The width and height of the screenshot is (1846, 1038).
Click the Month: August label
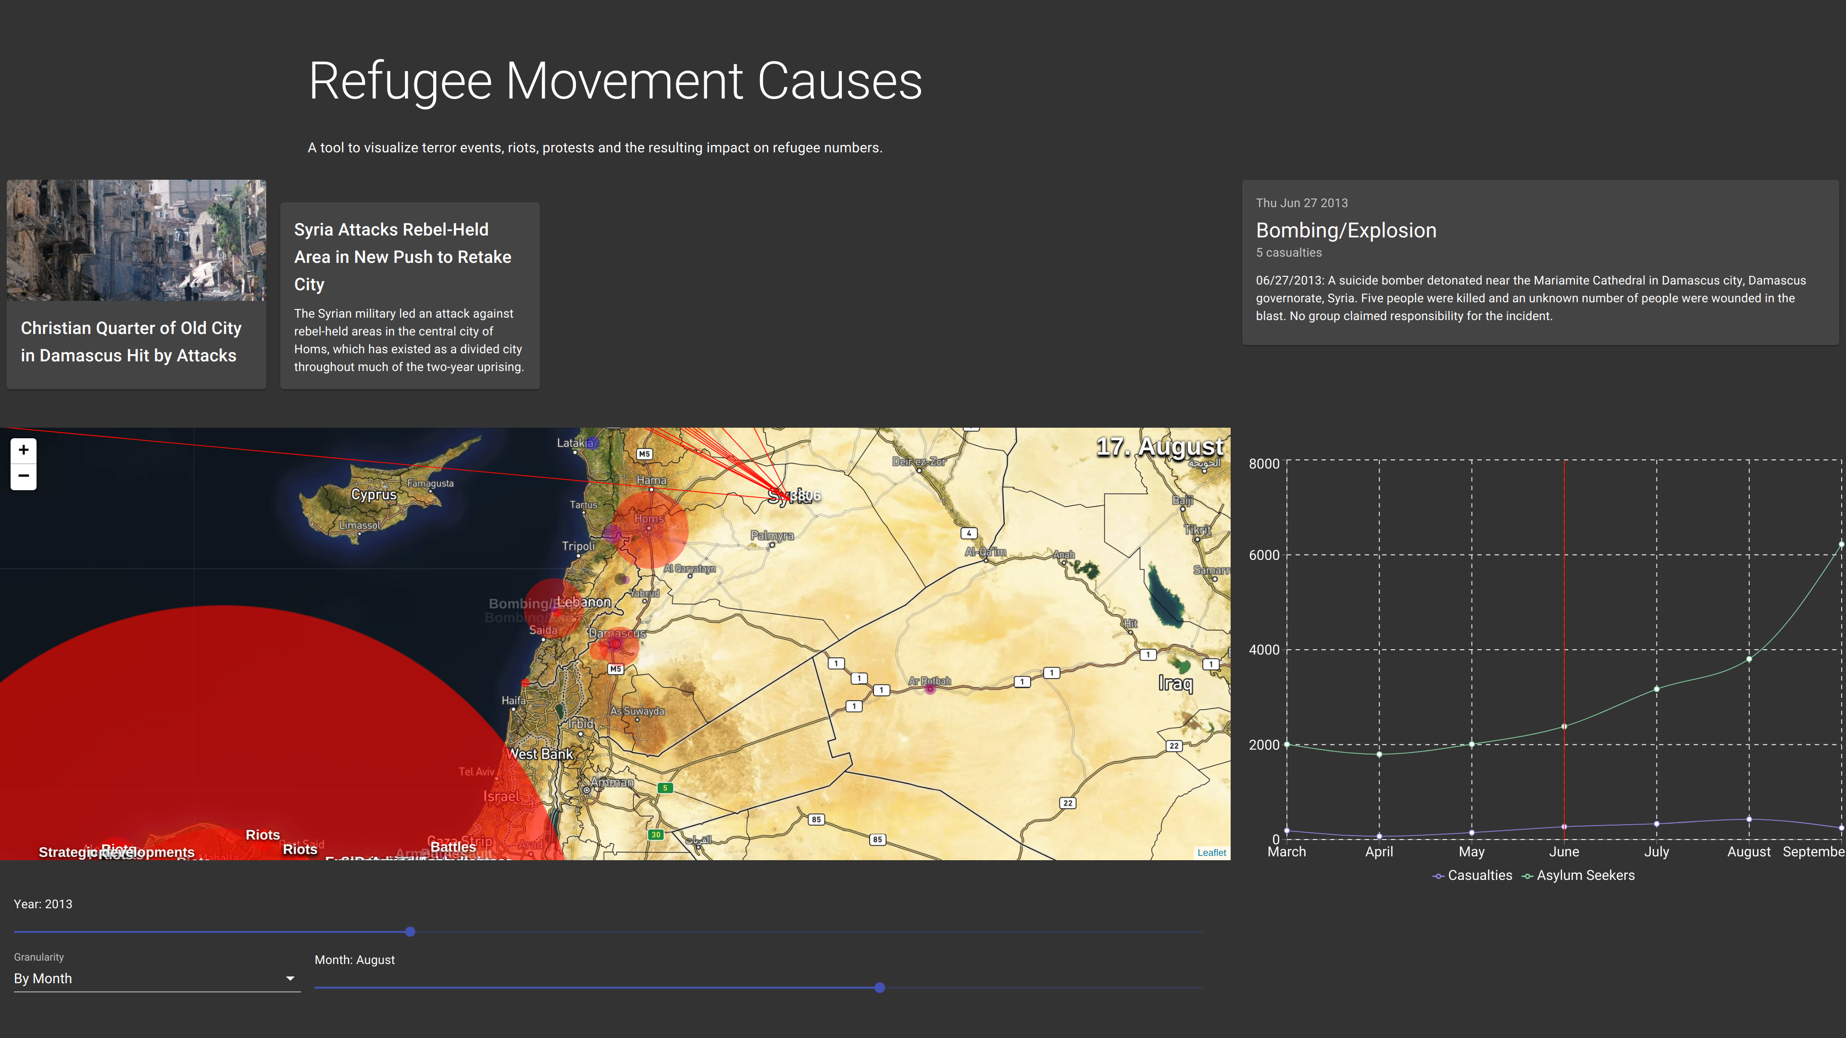click(x=355, y=960)
